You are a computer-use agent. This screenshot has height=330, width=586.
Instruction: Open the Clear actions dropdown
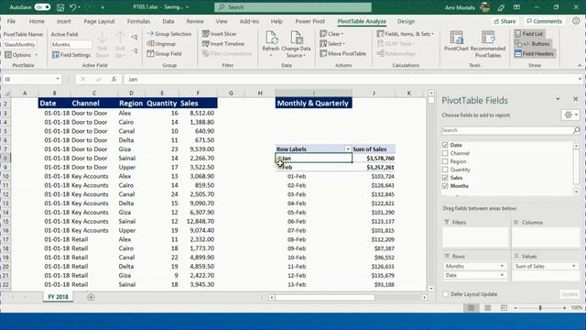coord(331,34)
